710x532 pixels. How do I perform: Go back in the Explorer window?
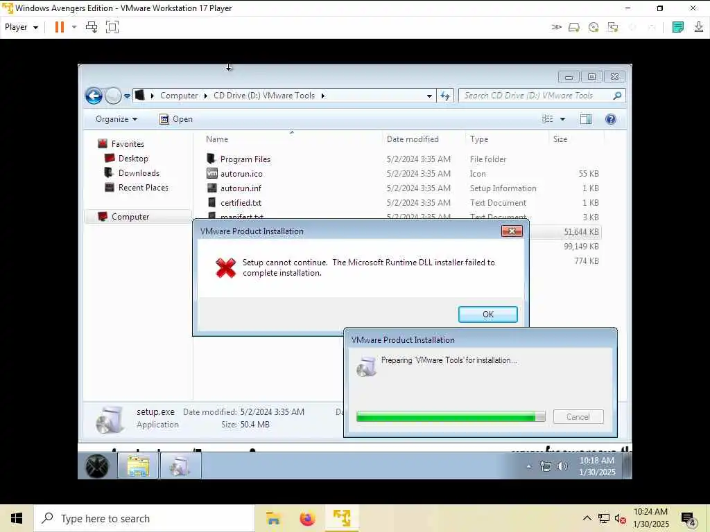click(94, 96)
